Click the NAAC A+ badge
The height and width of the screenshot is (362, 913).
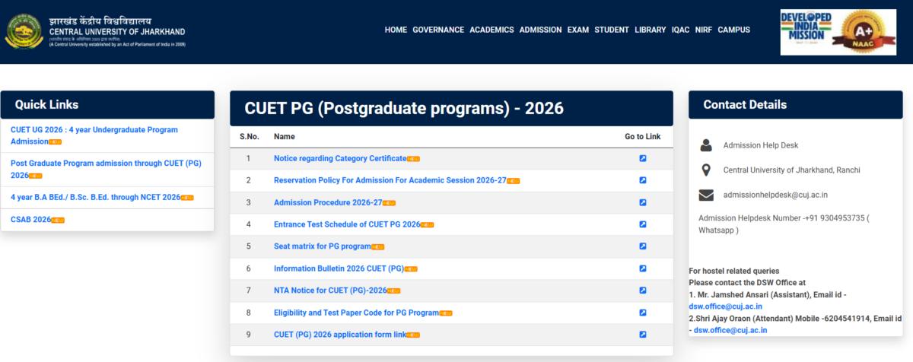[863, 33]
